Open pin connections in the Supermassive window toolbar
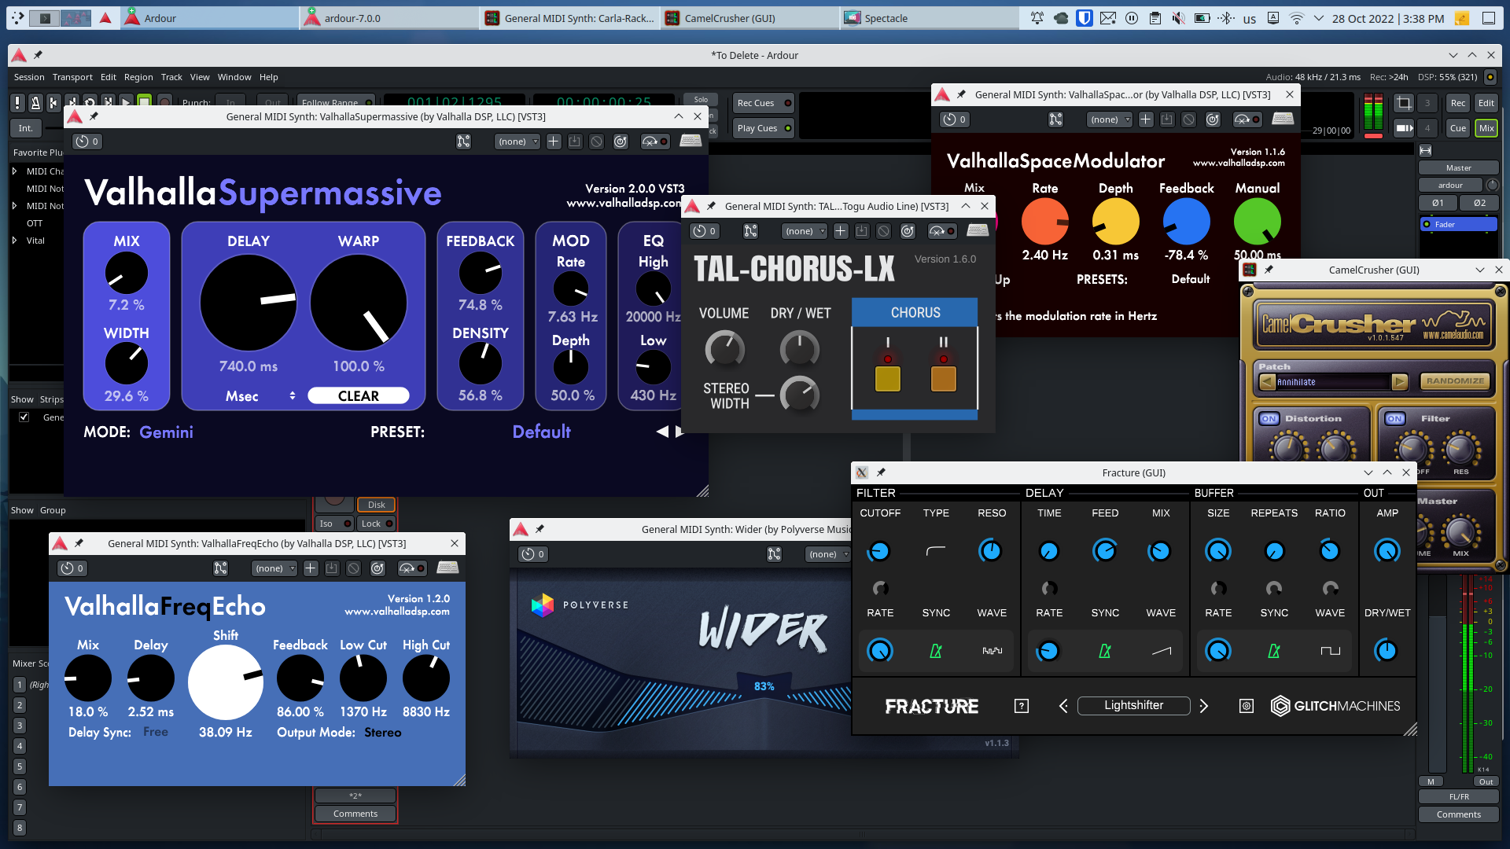1510x849 pixels. pyautogui.click(x=463, y=141)
